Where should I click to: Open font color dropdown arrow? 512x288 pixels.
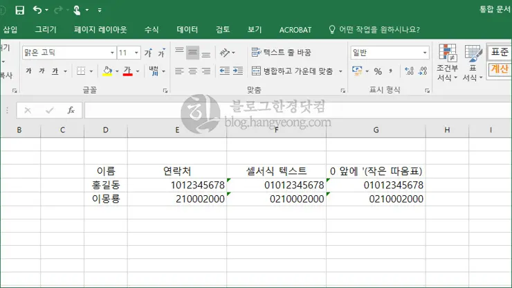(138, 71)
